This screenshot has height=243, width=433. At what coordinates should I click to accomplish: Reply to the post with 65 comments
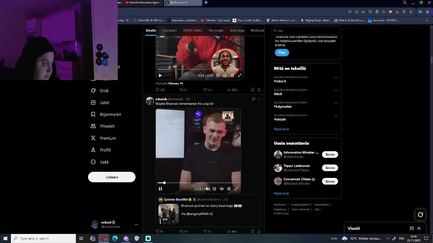(159, 232)
